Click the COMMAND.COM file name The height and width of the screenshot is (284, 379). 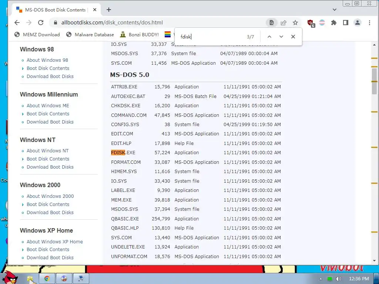coord(128,115)
